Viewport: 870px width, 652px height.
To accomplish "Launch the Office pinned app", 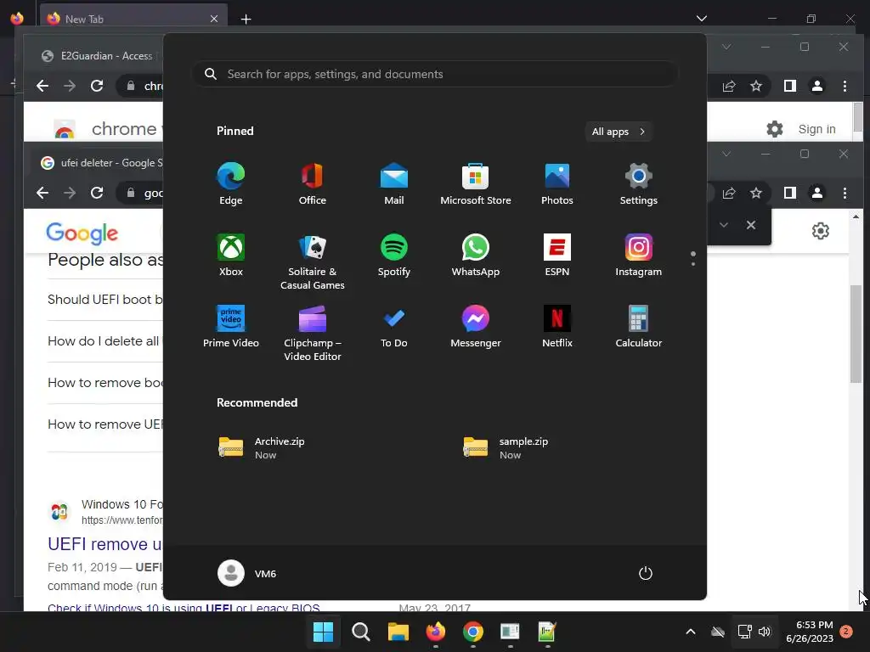I will coord(313,183).
